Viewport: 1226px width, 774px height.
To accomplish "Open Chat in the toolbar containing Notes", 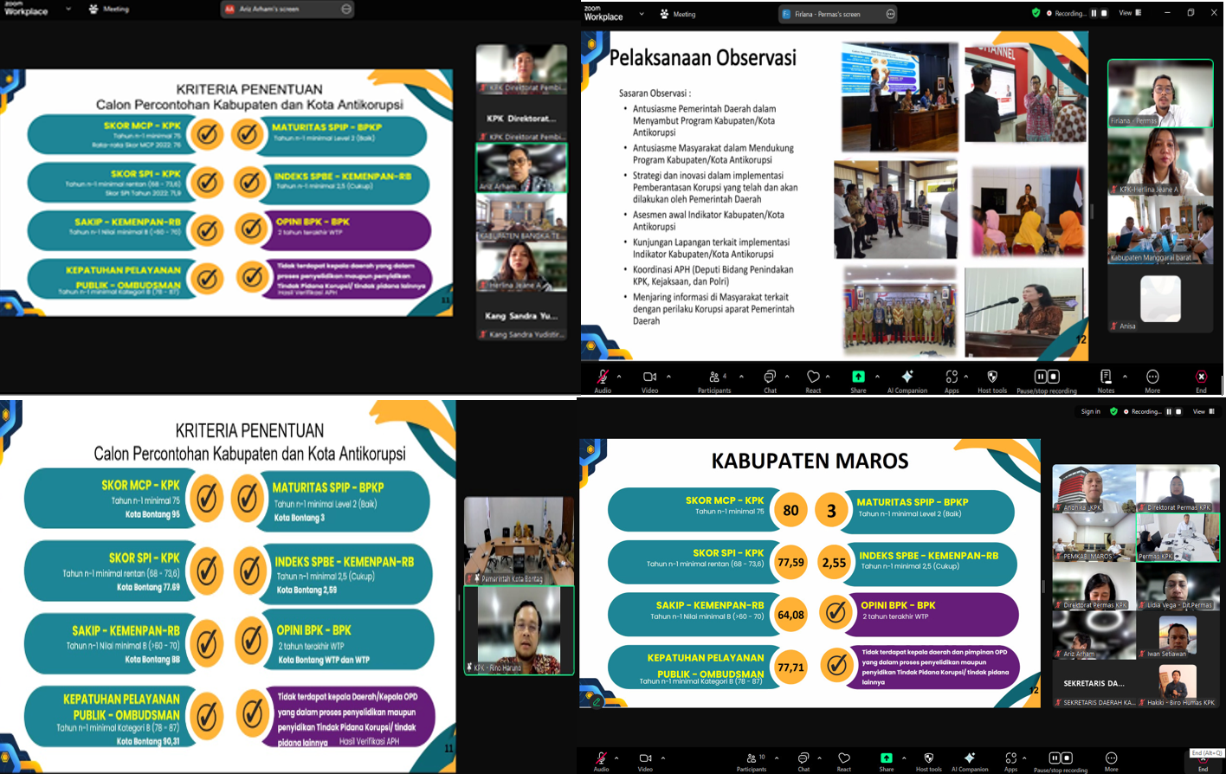I will [770, 377].
